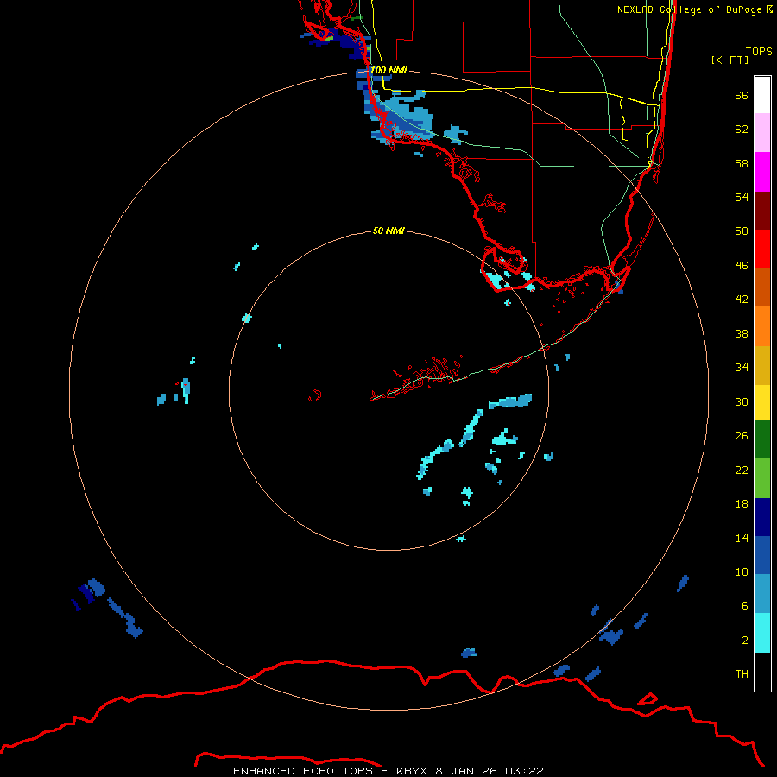Image resolution: width=777 pixels, height=777 pixels.
Task: Pick the navy blue legend swatch
Action: (x=762, y=517)
